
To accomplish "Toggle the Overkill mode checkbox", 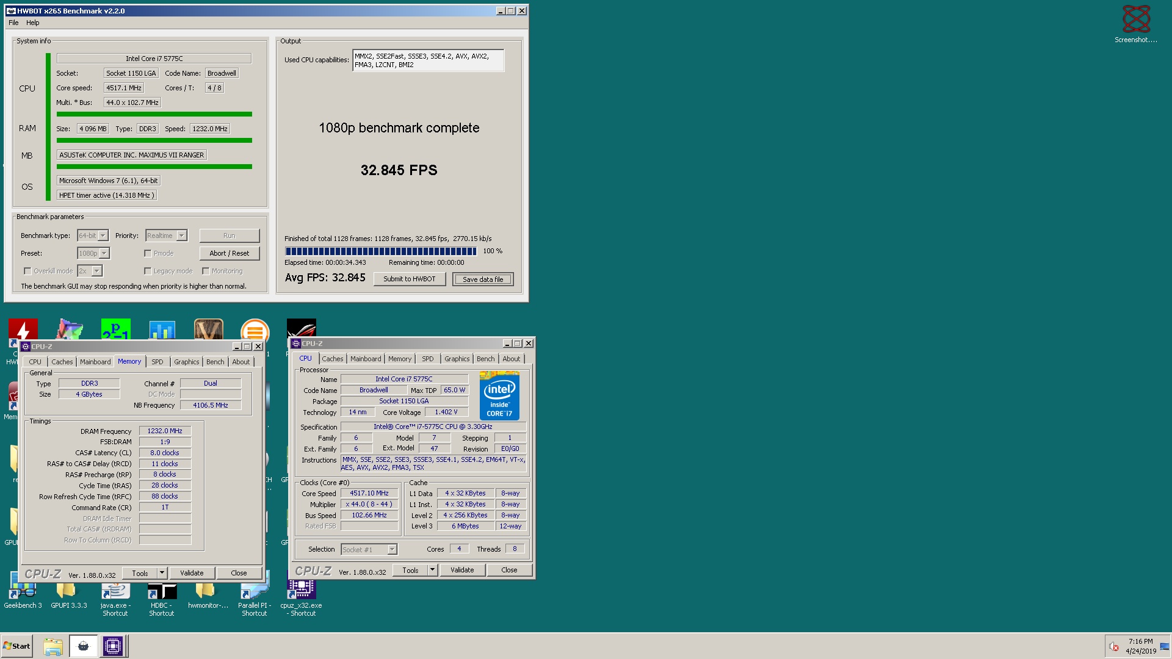I will point(27,271).
